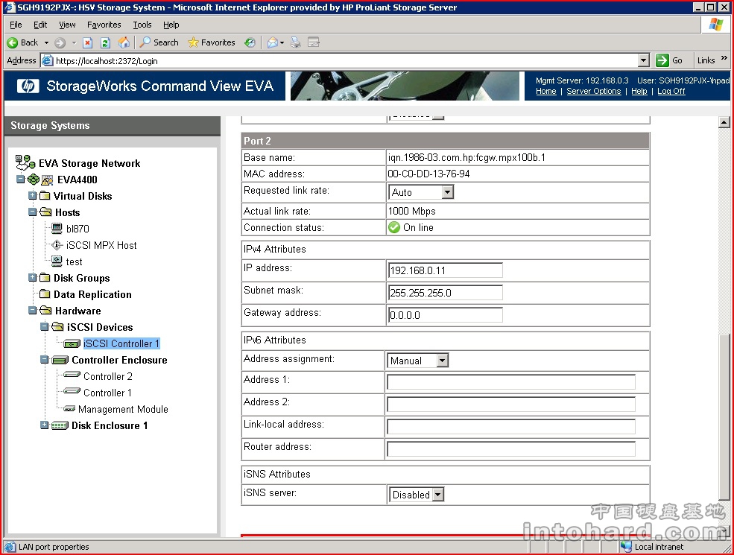Collapse the Hardware tree node
This screenshot has height=555, width=734.
click(x=32, y=310)
